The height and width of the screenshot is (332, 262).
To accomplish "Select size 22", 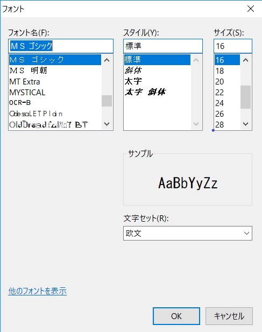I will pyautogui.click(x=227, y=93).
